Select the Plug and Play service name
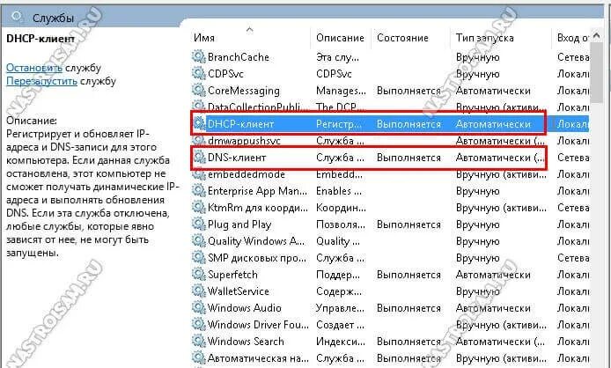 coord(239,224)
